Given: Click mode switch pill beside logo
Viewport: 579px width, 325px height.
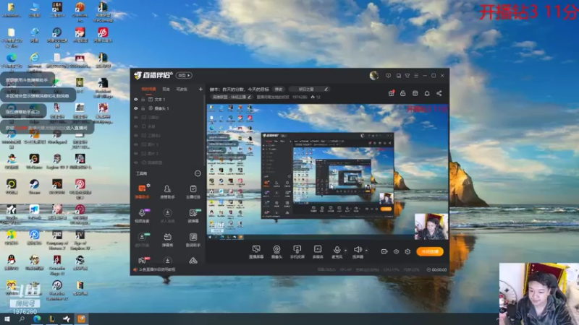Looking at the screenshot, I should 184,76.
